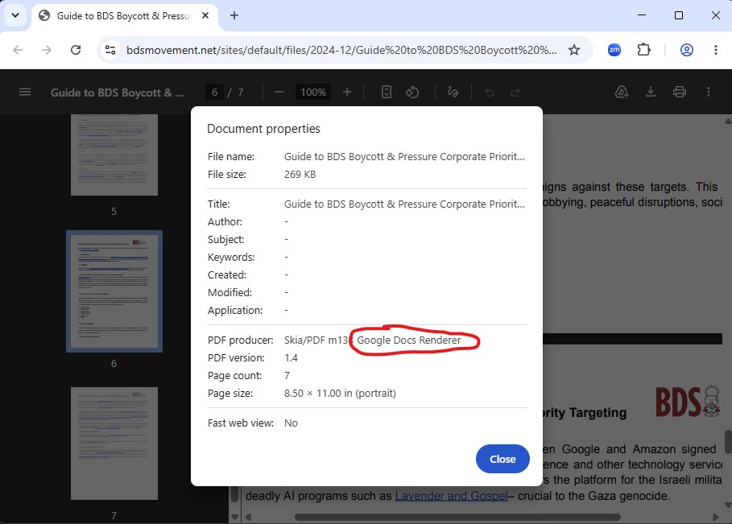Download the PDF file
The height and width of the screenshot is (524, 732).
coord(651,92)
